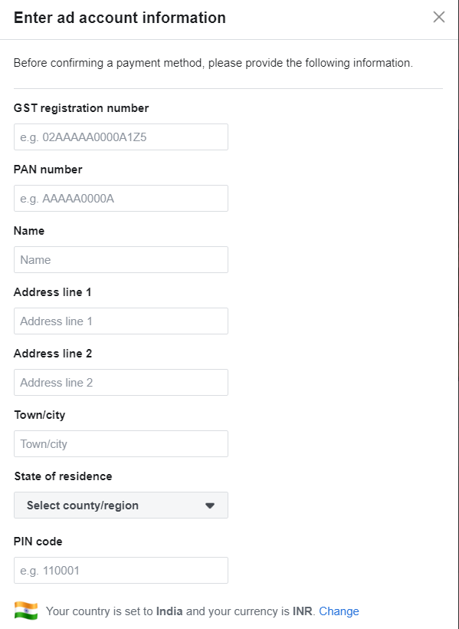Click the India flag icon

coord(25,611)
